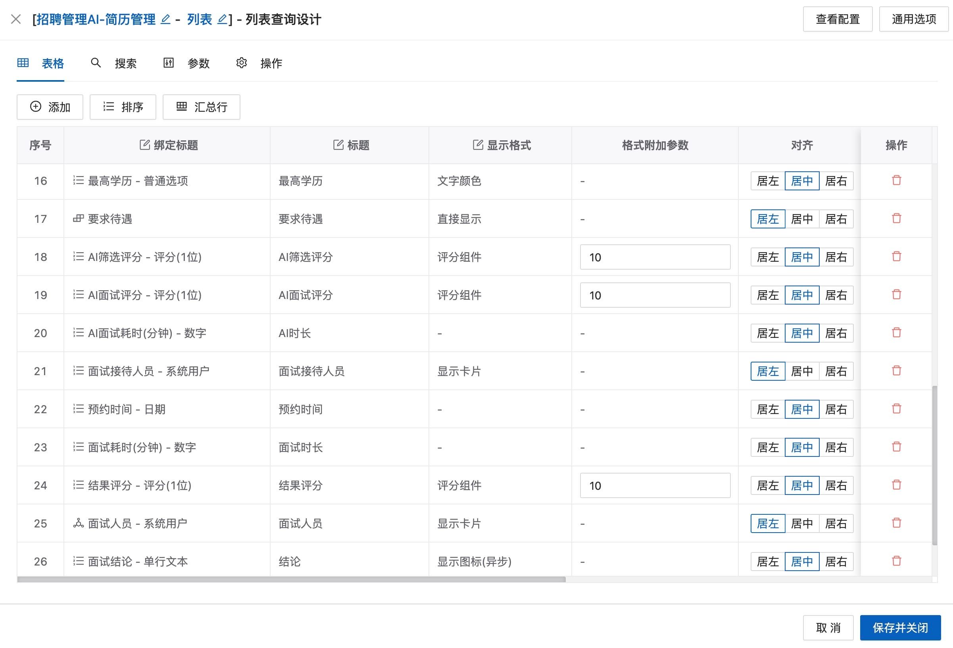Open display format 评分组件 in row 18
Viewport: 953px width, 648px height.
459,257
